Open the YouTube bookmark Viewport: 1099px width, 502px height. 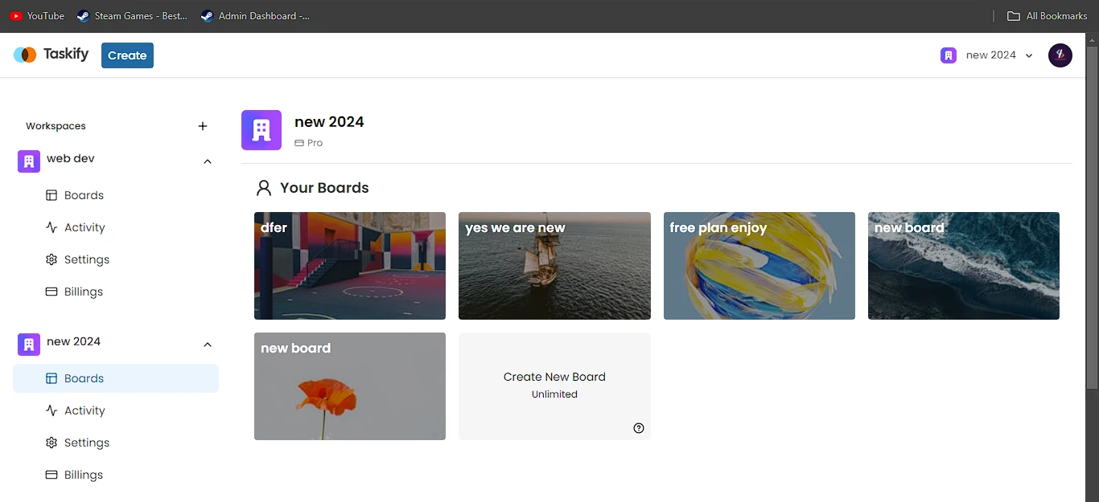pos(37,16)
